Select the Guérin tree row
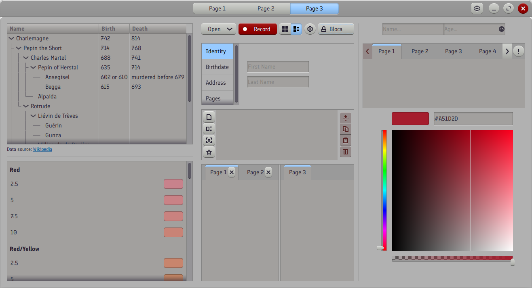Screen dimensions: 532x288 coord(97,125)
